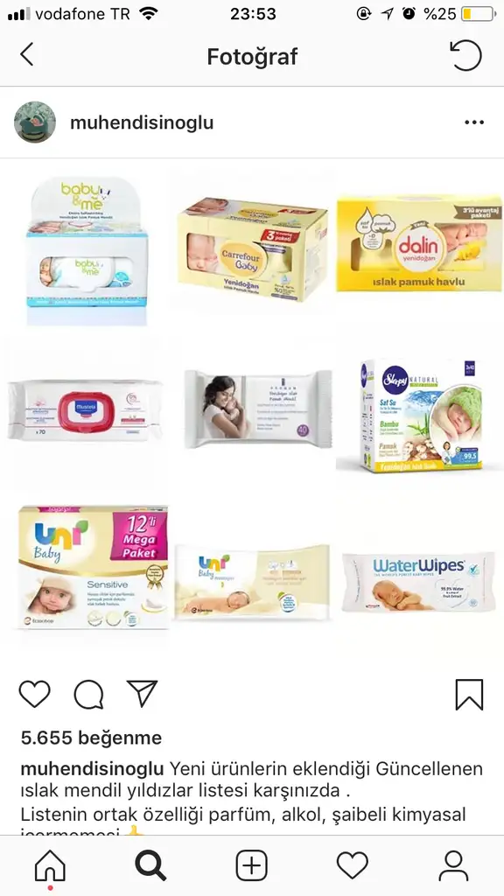This screenshot has height=896, width=504.
Task: Tap the back arrow in header
Action: (26, 55)
